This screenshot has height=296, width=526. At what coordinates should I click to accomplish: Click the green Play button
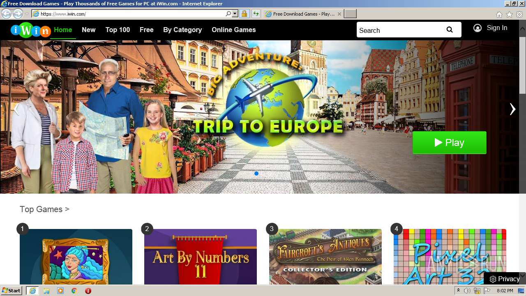pos(449,143)
